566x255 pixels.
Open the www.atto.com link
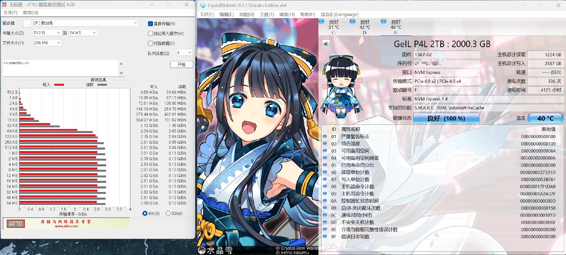[x=66, y=226]
